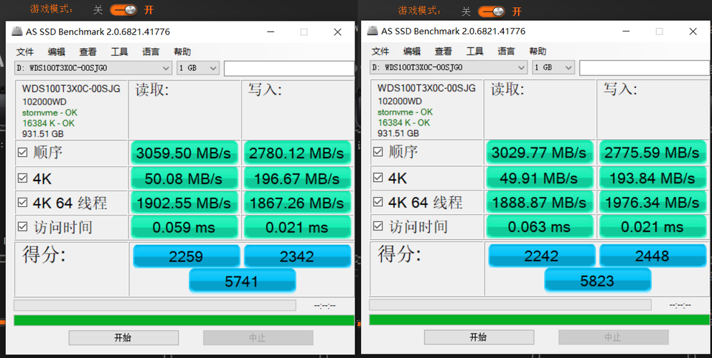Viewport: 712px width, 358px height.
Task: Click total score 5823 in right window
Action: 598,281
